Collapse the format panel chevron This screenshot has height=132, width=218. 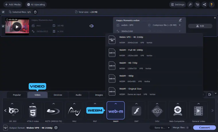(x=215, y=93)
